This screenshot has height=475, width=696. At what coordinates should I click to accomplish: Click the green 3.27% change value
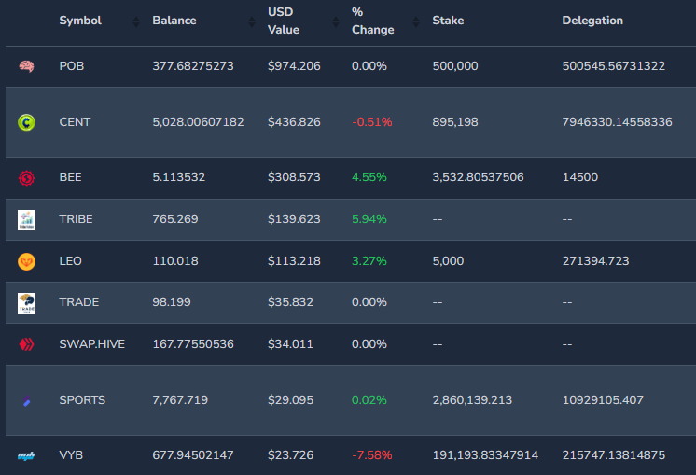click(x=369, y=261)
